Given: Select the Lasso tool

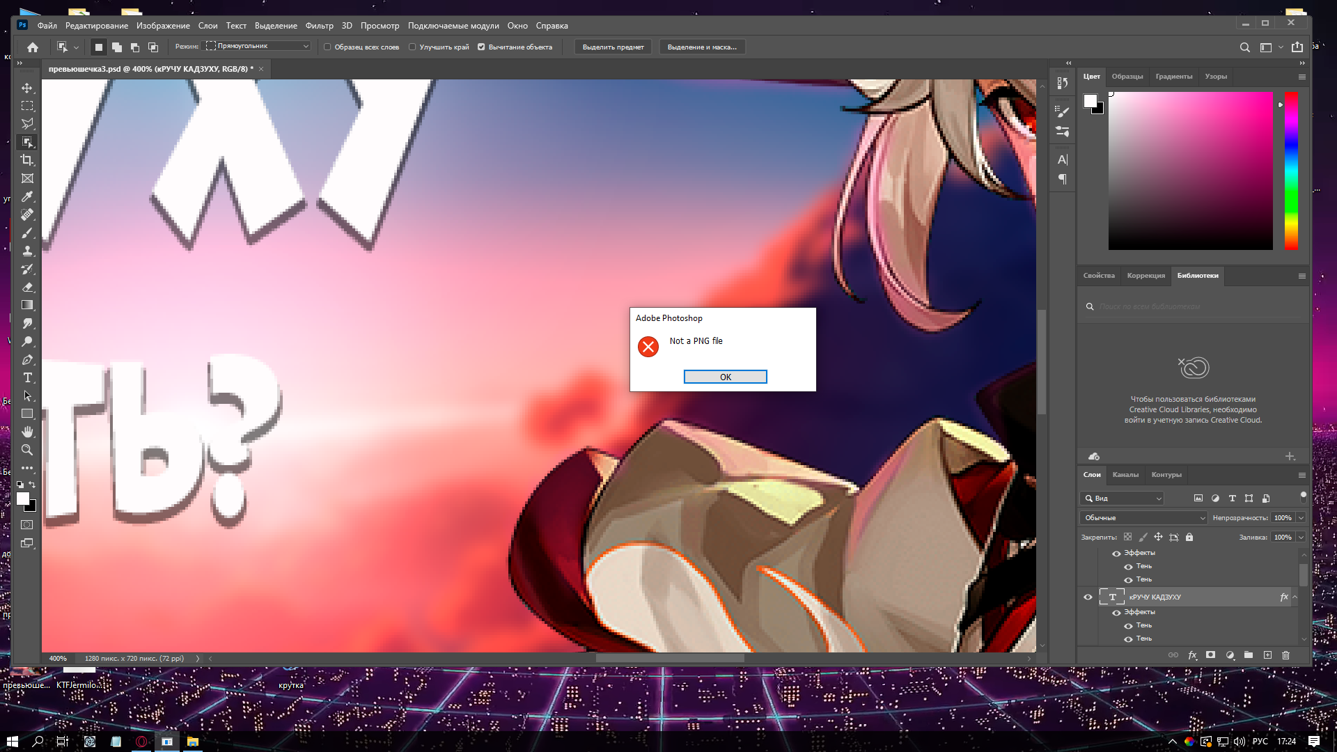Looking at the screenshot, I should click(x=27, y=124).
